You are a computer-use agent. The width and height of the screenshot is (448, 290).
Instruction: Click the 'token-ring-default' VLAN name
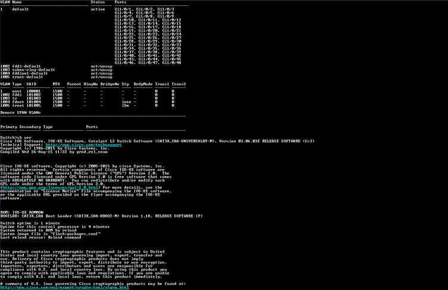[34, 70]
